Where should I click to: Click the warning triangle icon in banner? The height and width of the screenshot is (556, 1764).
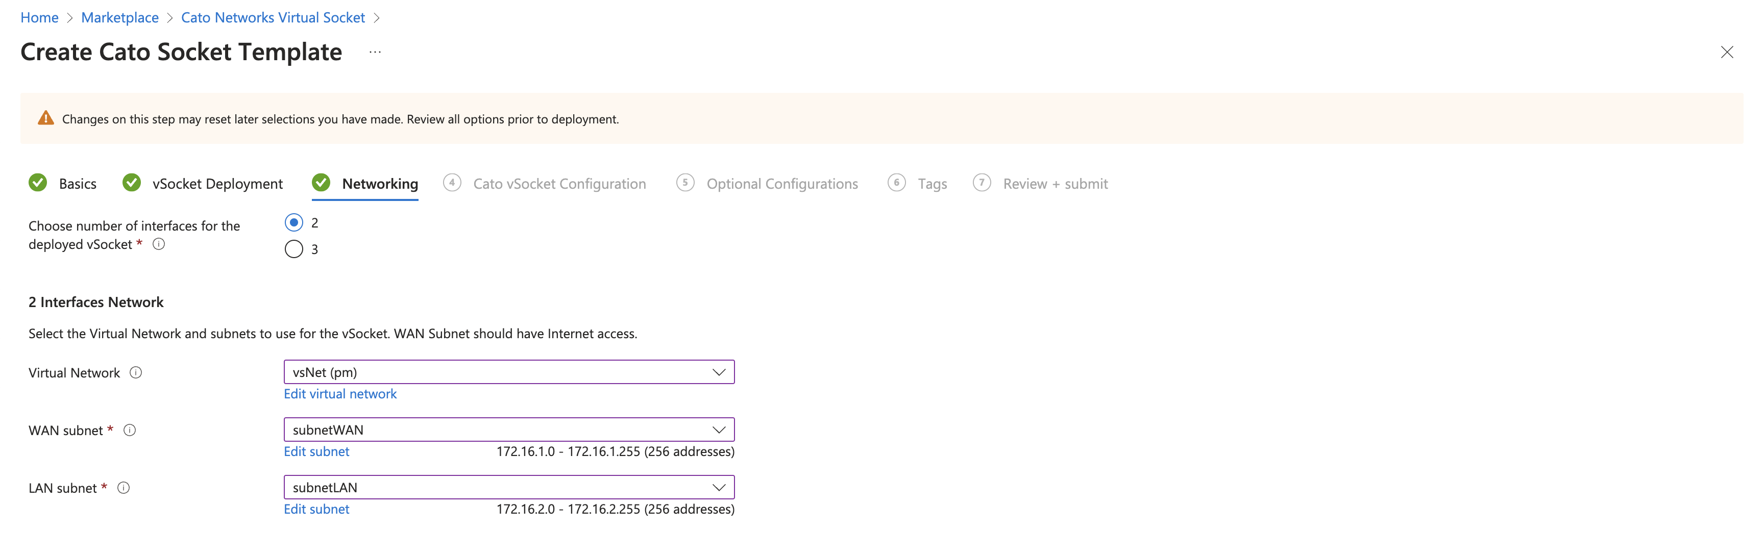(x=46, y=118)
